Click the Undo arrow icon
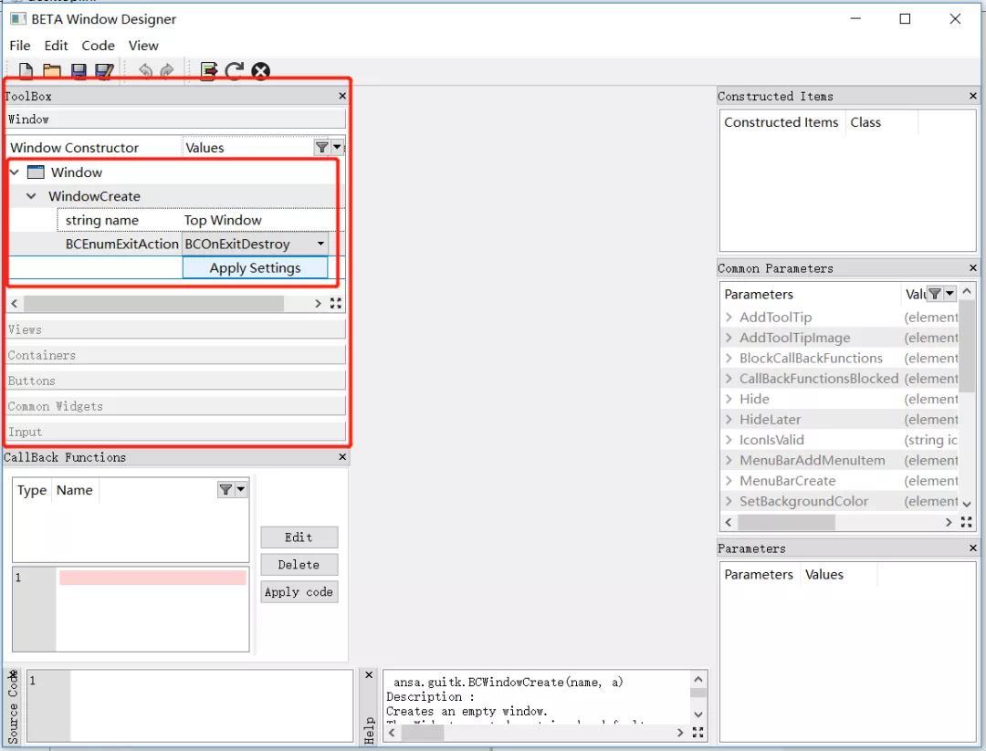This screenshot has height=751, width=986. point(145,71)
